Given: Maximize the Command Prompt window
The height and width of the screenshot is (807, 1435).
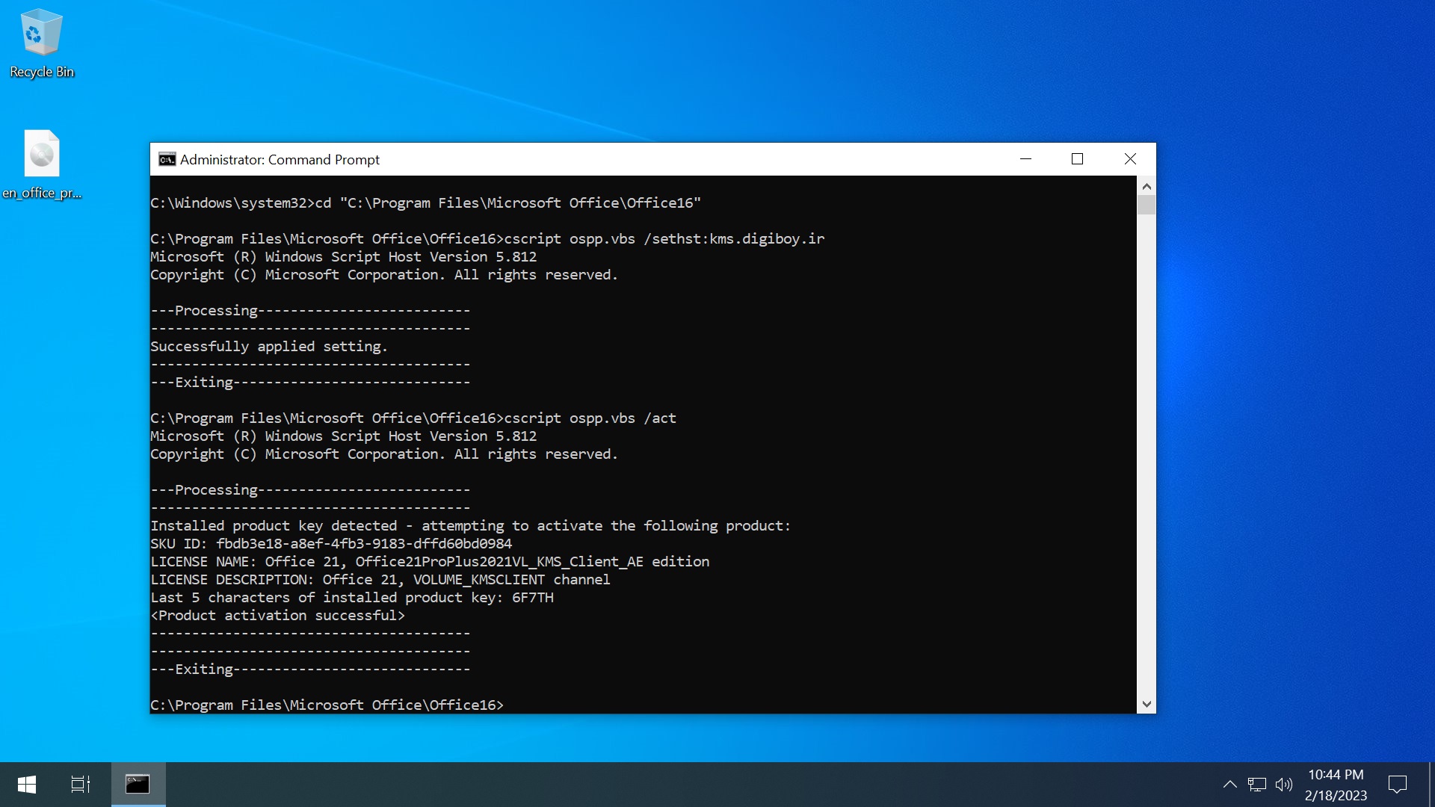Looking at the screenshot, I should pos(1077,159).
